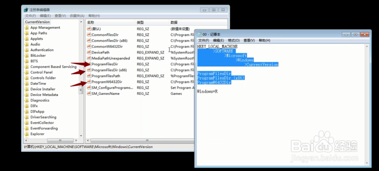Select the Device Installer key
Viewport: 379px width, 171px height.
point(43,89)
